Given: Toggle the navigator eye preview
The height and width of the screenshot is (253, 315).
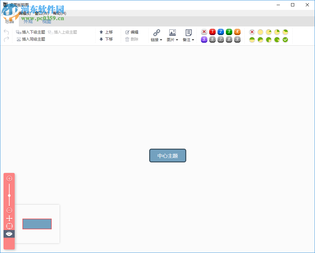Looking at the screenshot, I should [x=9, y=234].
